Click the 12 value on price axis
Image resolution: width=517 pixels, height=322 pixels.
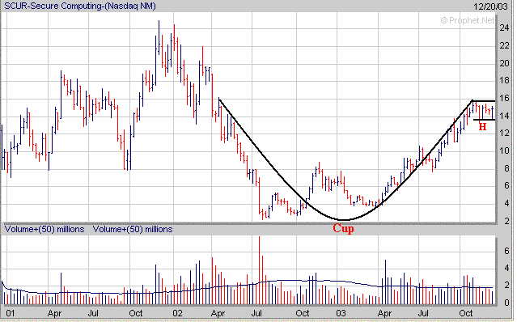click(505, 133)
